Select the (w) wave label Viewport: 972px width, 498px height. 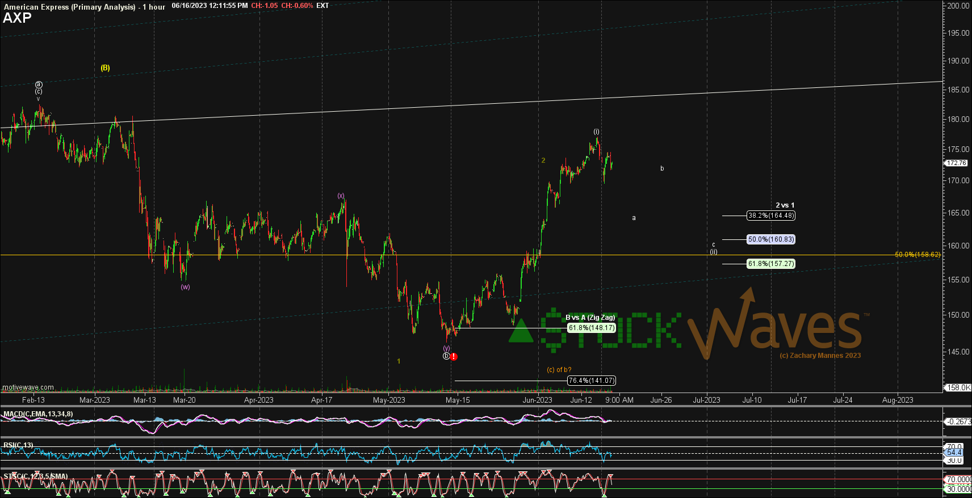tap(186, 287)
